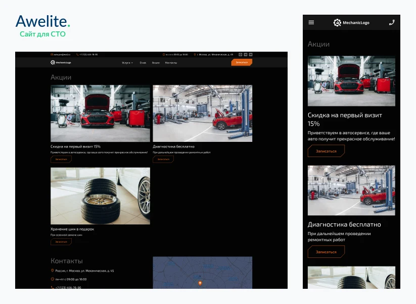Click the location pin icon in the Контакты section
The width and height of the screenshot is (416, 304).
[x=52, y=271]
